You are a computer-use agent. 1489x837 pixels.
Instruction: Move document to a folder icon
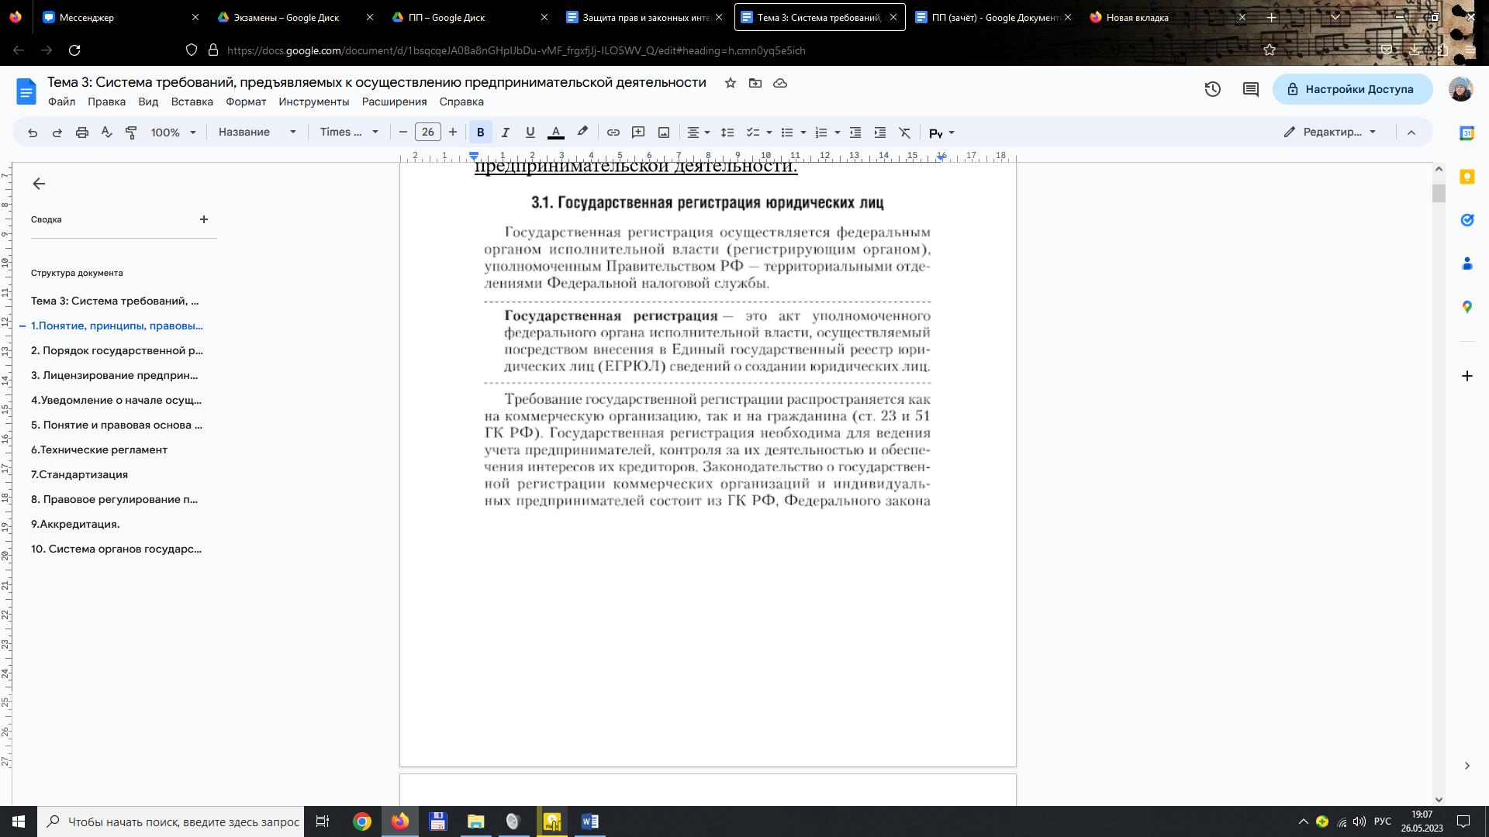coord(755,83)
